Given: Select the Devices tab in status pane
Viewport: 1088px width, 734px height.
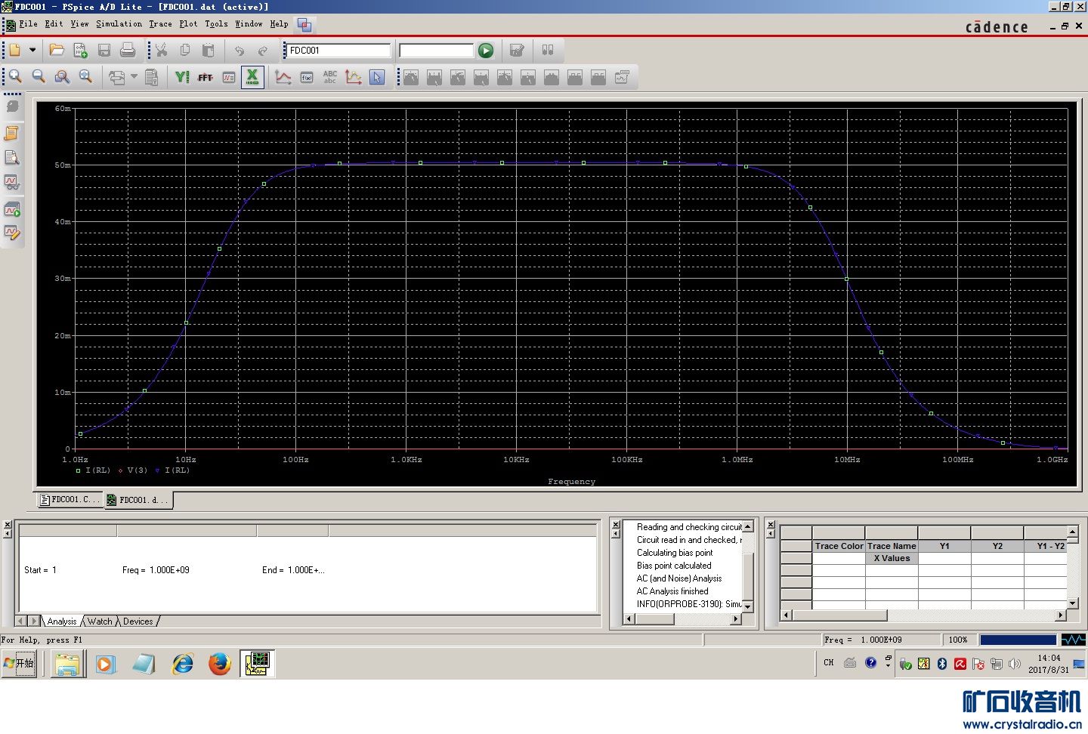Looking at the screenshot, I should [x=138, y=621].
